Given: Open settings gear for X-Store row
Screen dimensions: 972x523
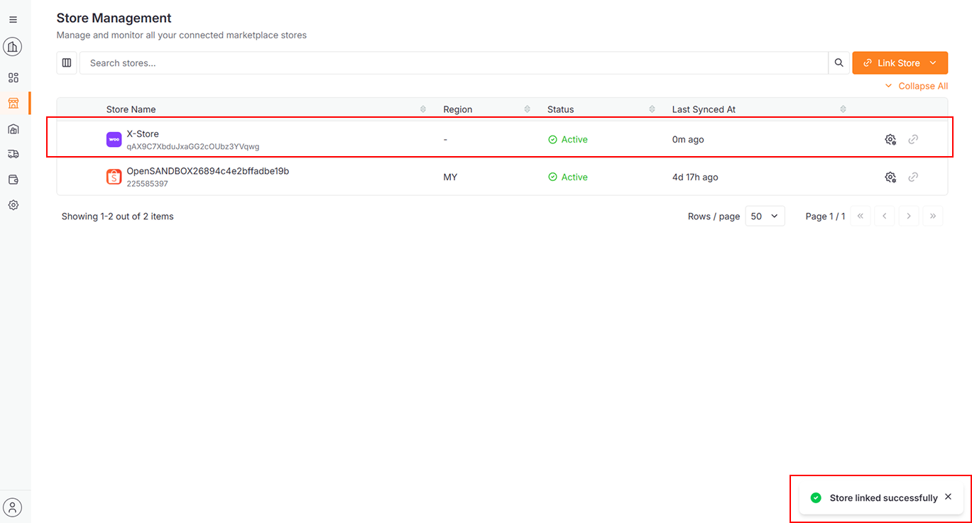Looking at the screenshot, I should pyautogui.click(x=890, y=140).
